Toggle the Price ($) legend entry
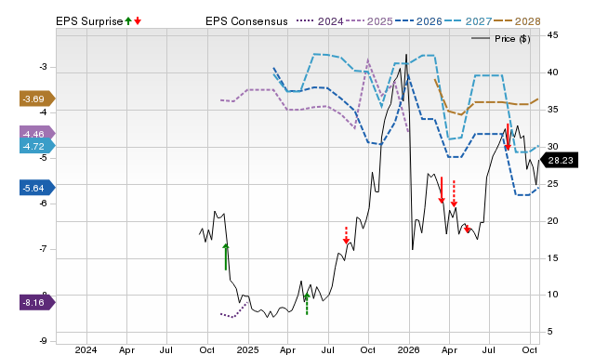The width and height of the screenshot is (595, 355). coord(500,39)
